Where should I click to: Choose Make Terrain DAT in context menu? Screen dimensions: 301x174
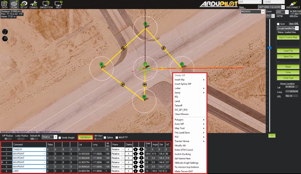[190, 171]
